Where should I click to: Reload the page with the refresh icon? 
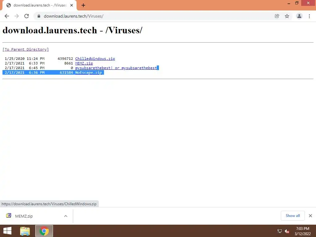27,16
